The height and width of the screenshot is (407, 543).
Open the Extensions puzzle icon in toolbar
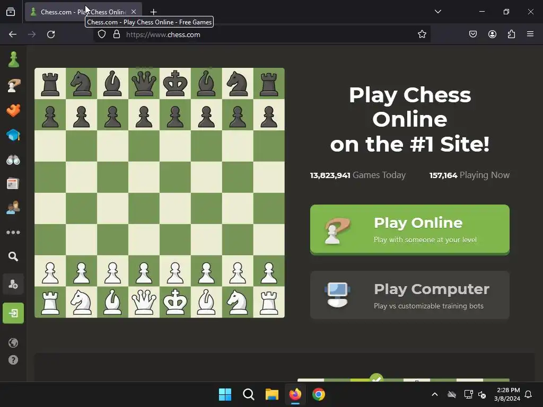[x=512, y=34]
